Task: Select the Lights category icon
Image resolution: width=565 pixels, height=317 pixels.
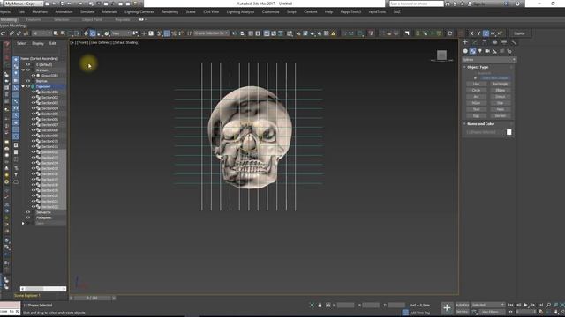Action: pos(480,51)
